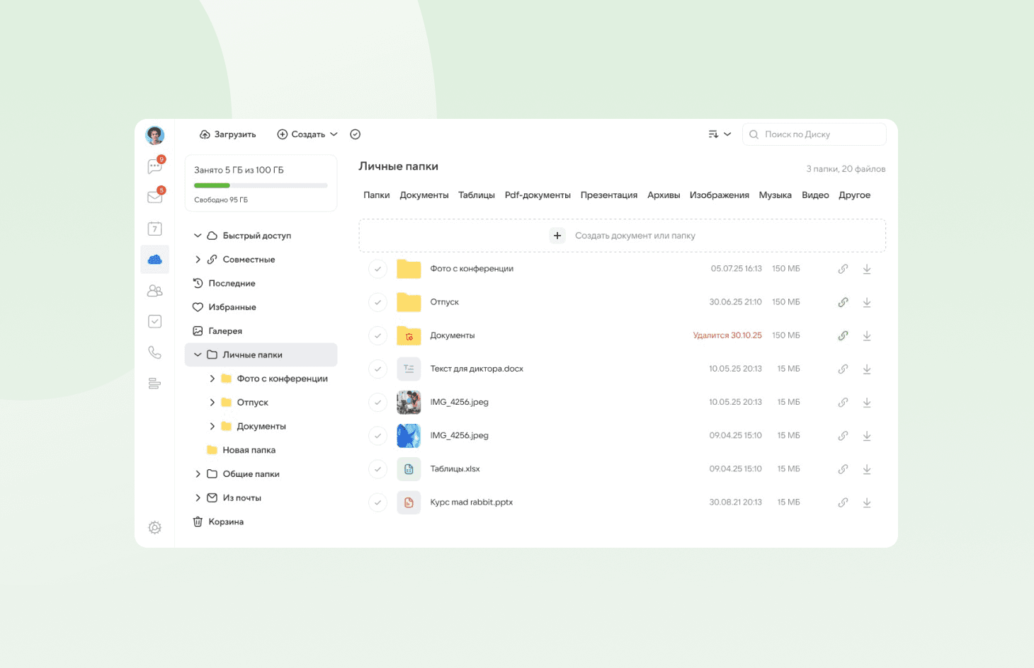Image resolution: width=1034 pixels, height=668 pixels.
Task: Click the select-all circle check icon in toolbar
Action: (356, 134)
